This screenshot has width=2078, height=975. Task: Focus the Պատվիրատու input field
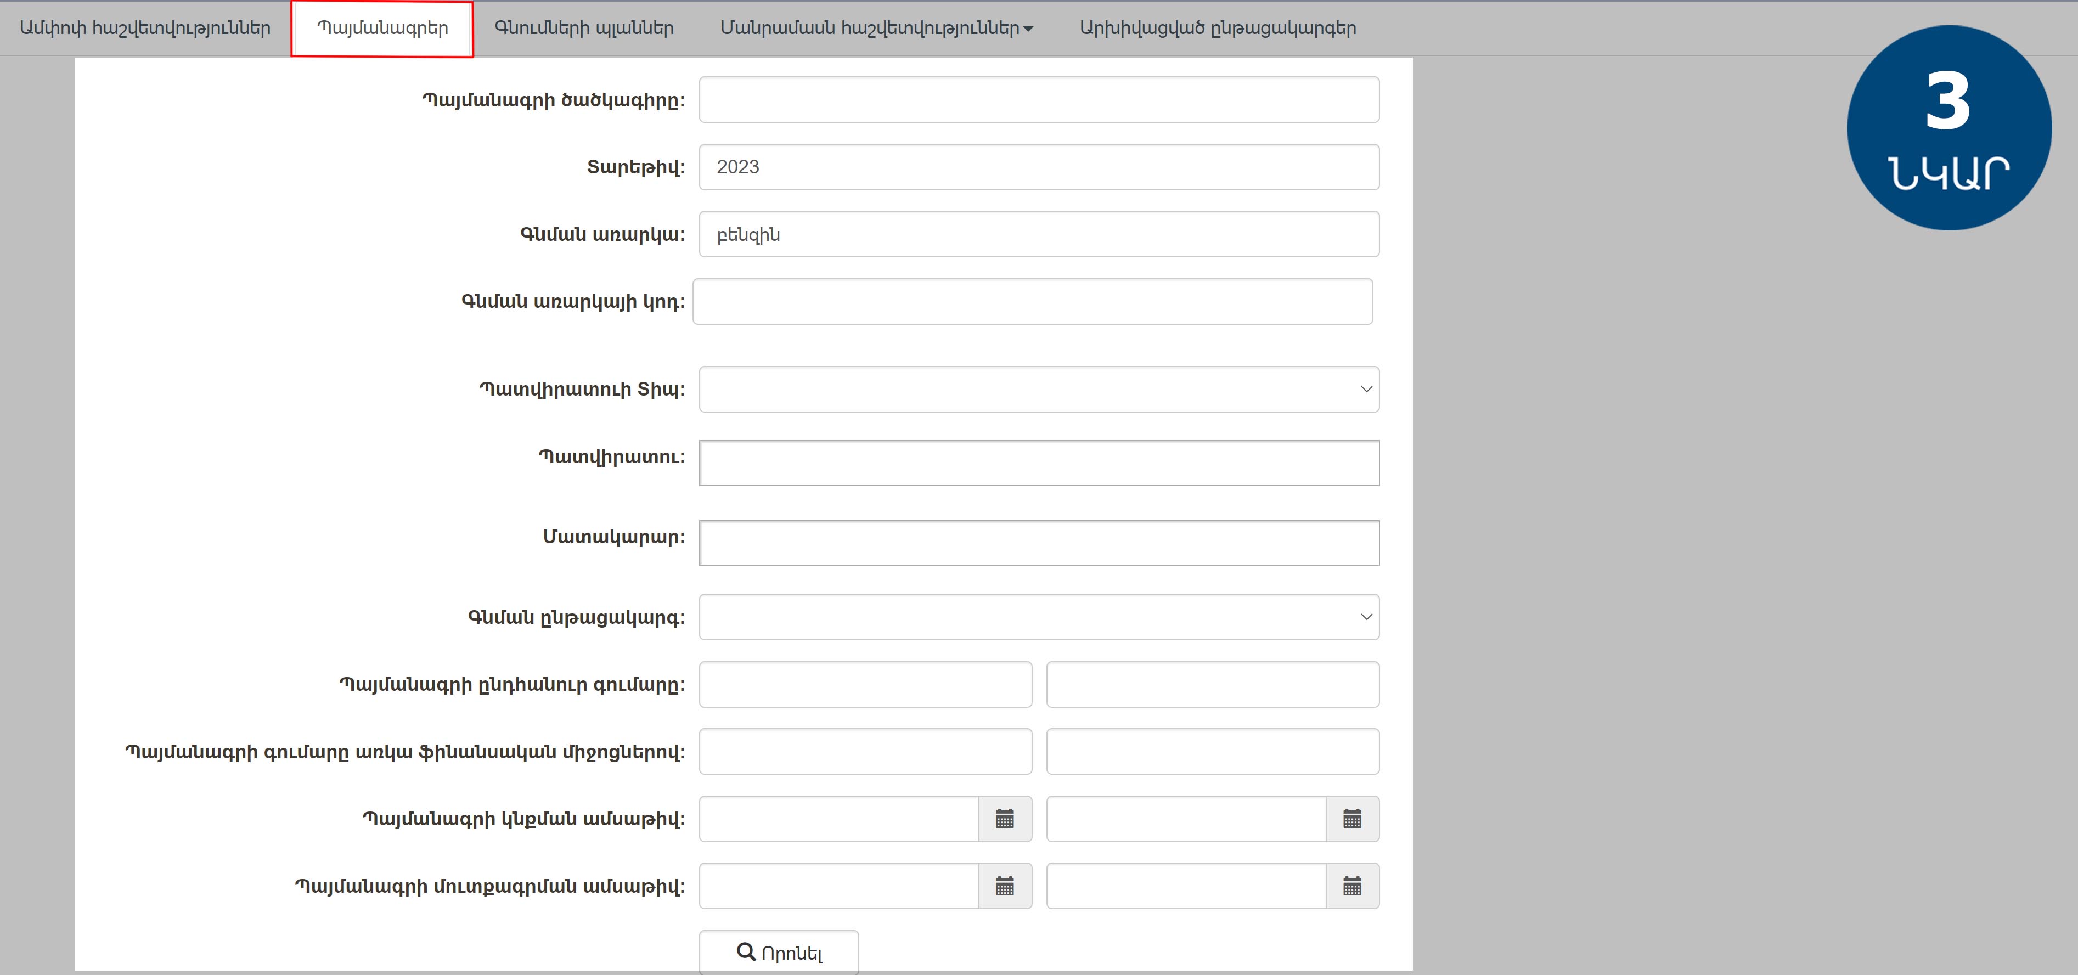[x=1039, y=463]
